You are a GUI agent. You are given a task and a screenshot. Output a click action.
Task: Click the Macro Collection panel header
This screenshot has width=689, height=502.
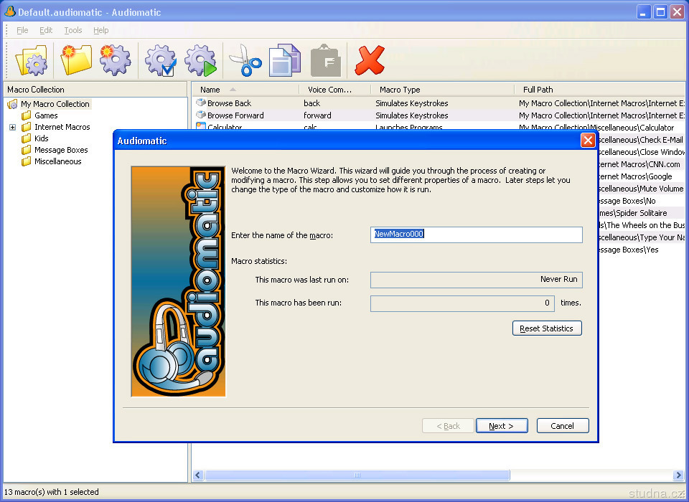coord(95,90)
